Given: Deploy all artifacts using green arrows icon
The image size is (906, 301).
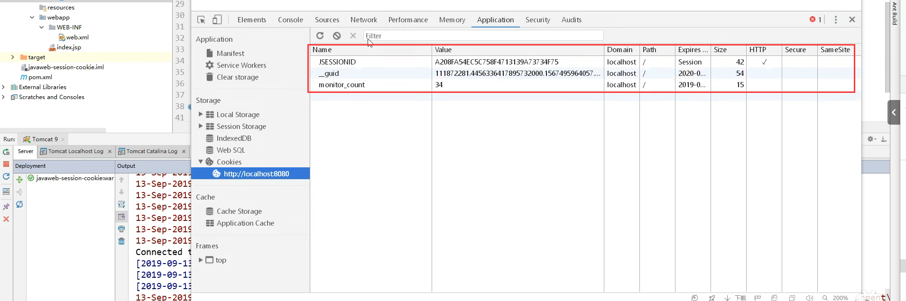Looking at the screenshot, I should click(x=19, y=180).
